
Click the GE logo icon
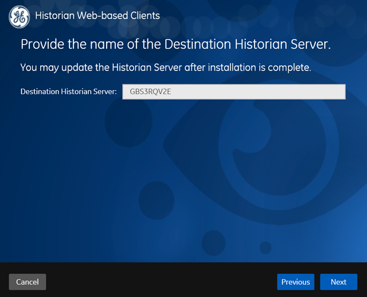[19, 17]
